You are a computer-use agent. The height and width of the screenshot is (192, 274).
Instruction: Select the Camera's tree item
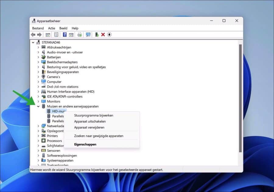pos(53,77)
